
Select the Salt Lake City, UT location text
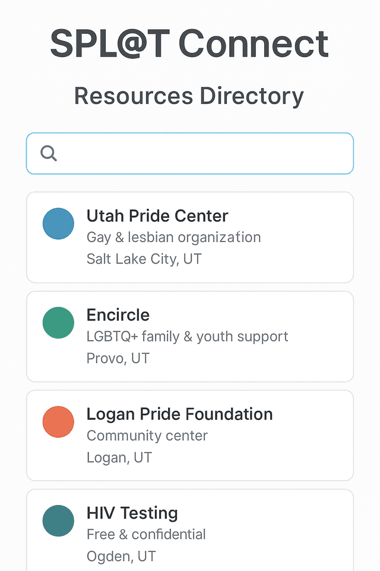click(144, 259)
